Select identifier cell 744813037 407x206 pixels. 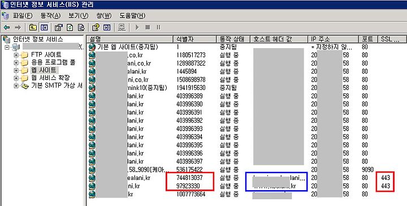(x=189, y=178)
